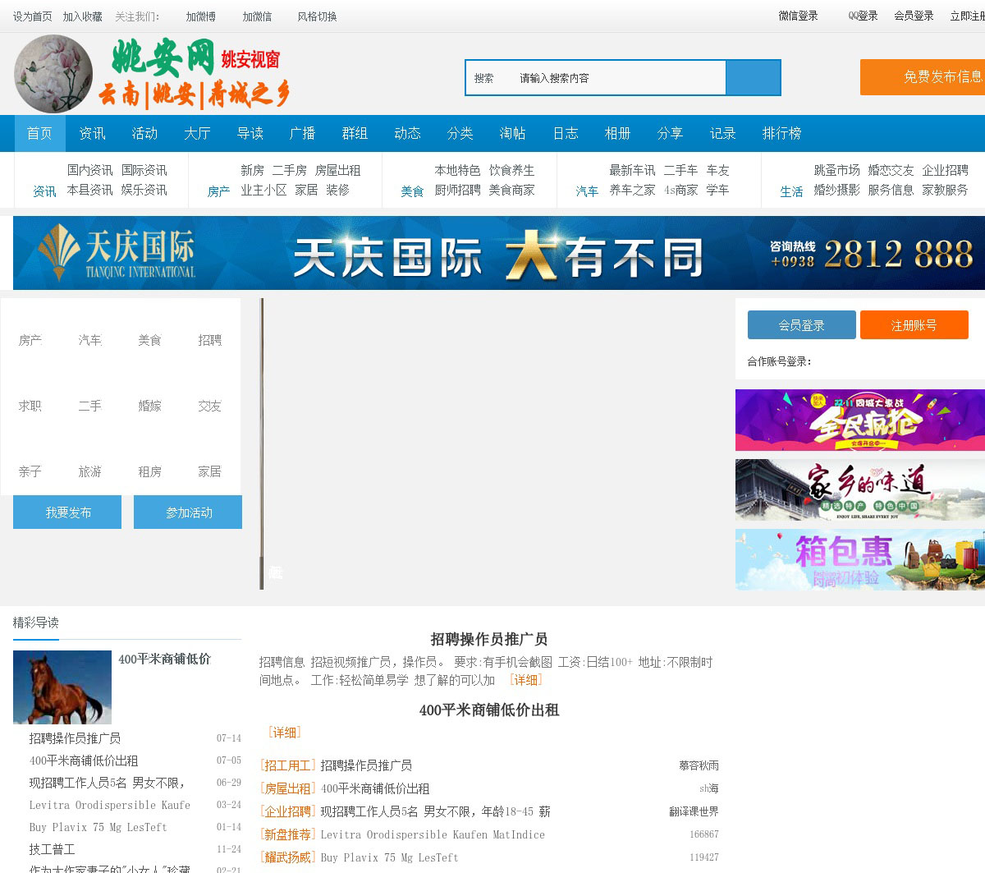985x873 pixels.
Task: Open the 房产 category tile
Action: pyautogui.click(x=30, y=340)
